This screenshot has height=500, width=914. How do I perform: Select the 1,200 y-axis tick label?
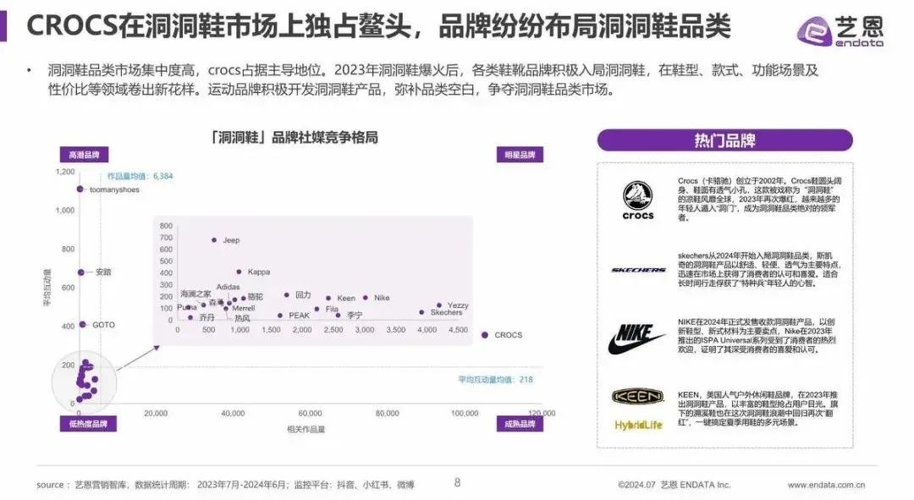point(65,172)
